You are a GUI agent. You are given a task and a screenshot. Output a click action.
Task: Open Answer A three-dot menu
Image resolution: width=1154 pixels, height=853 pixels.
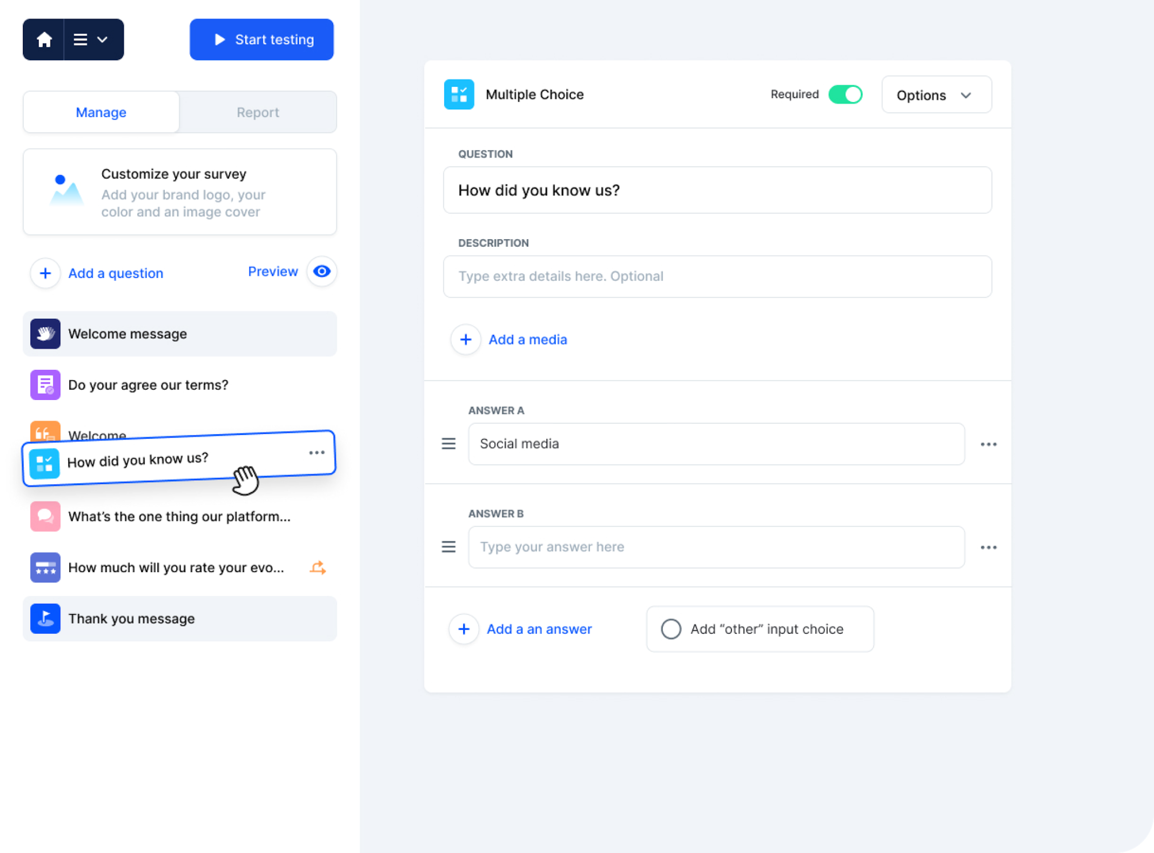988,445
